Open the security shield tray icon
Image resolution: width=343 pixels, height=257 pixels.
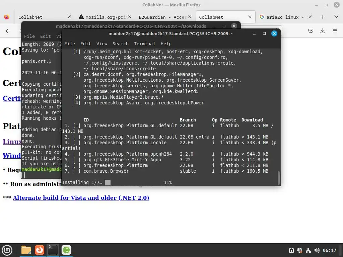[x=299, y=250]
